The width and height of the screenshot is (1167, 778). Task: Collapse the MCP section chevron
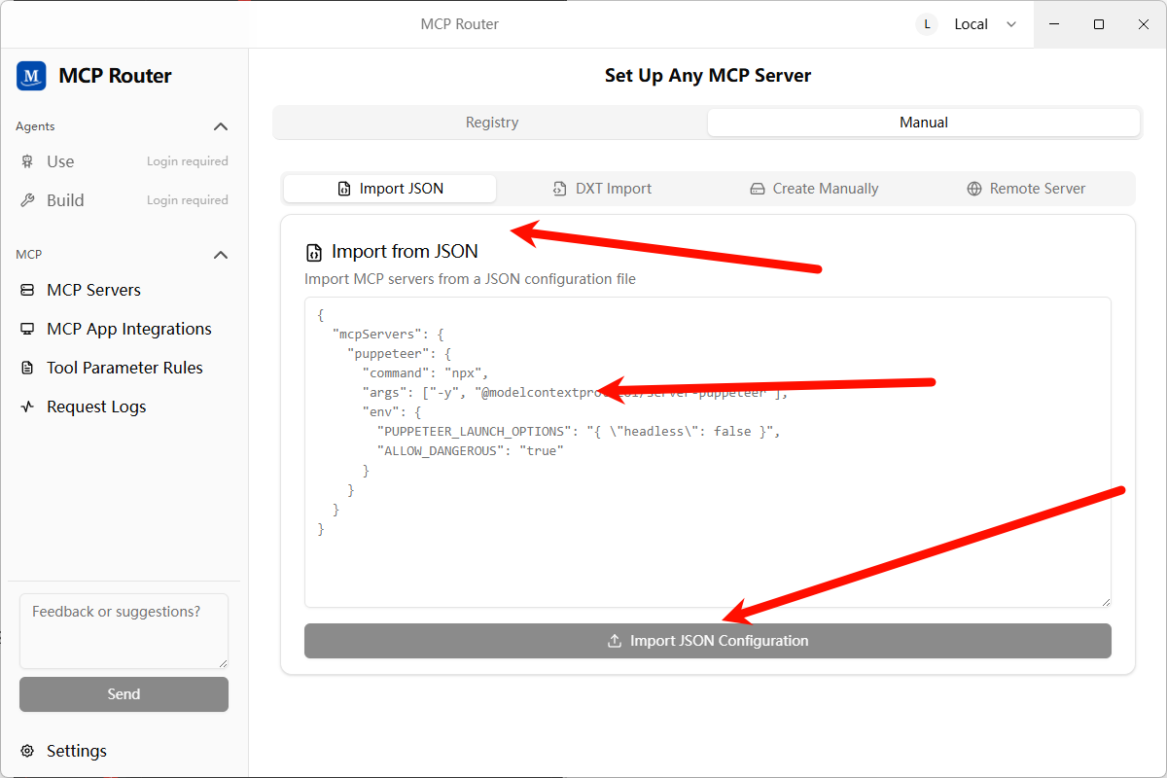coord(221,255)
